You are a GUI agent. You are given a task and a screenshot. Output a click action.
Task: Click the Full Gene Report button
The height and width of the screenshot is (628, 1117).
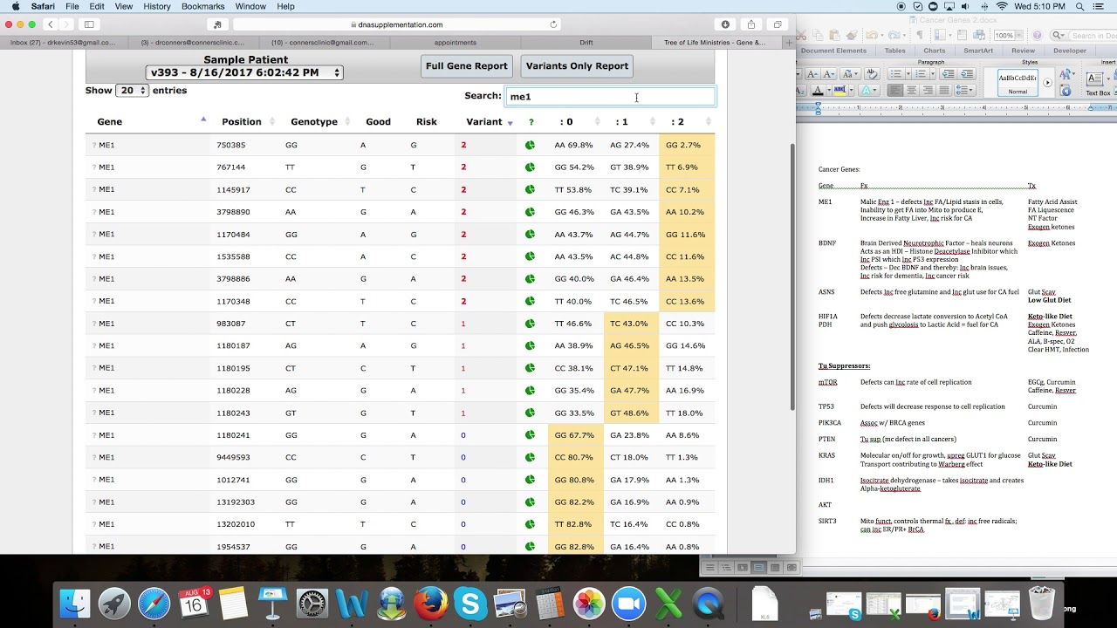click(466, 66)
